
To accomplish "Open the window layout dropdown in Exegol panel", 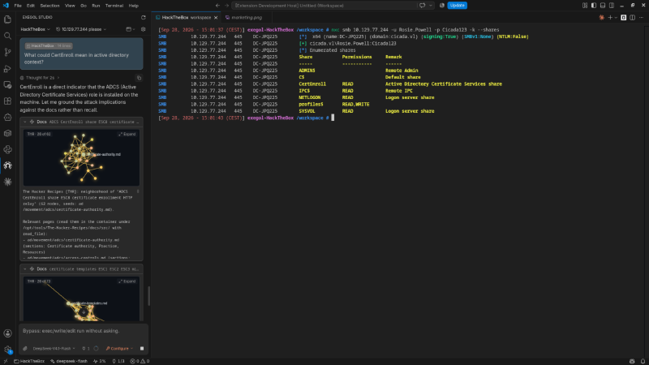I will point(131,29).
